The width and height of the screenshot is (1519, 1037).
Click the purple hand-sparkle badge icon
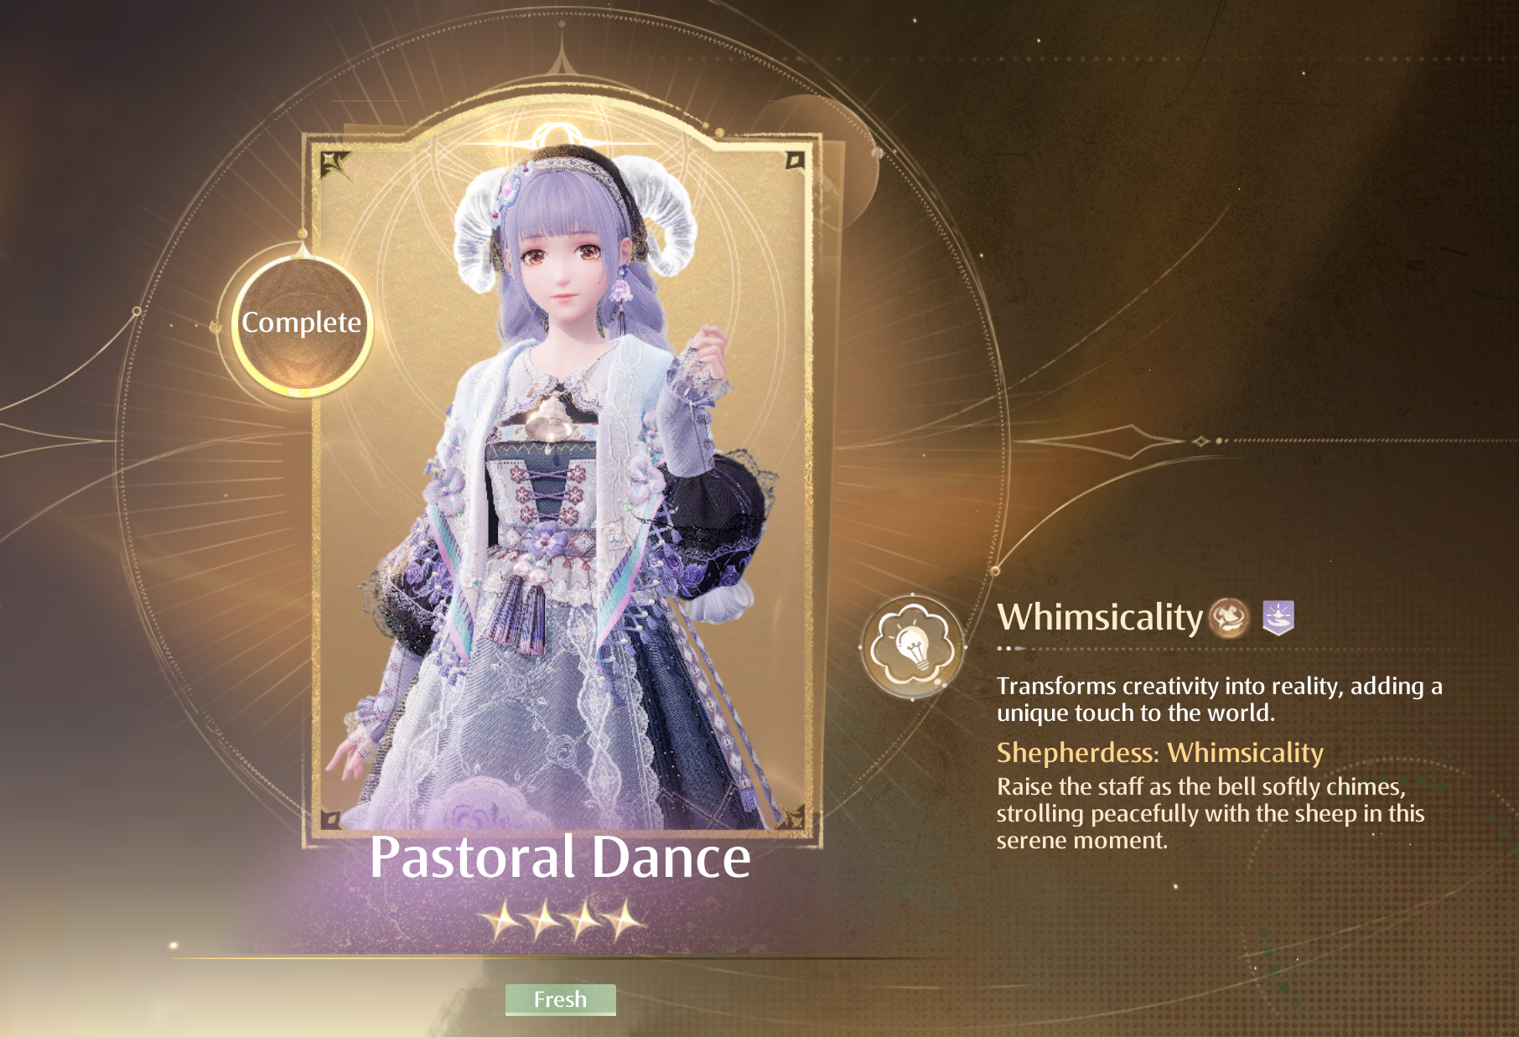pyautogui.click(x=1278, y=618)
